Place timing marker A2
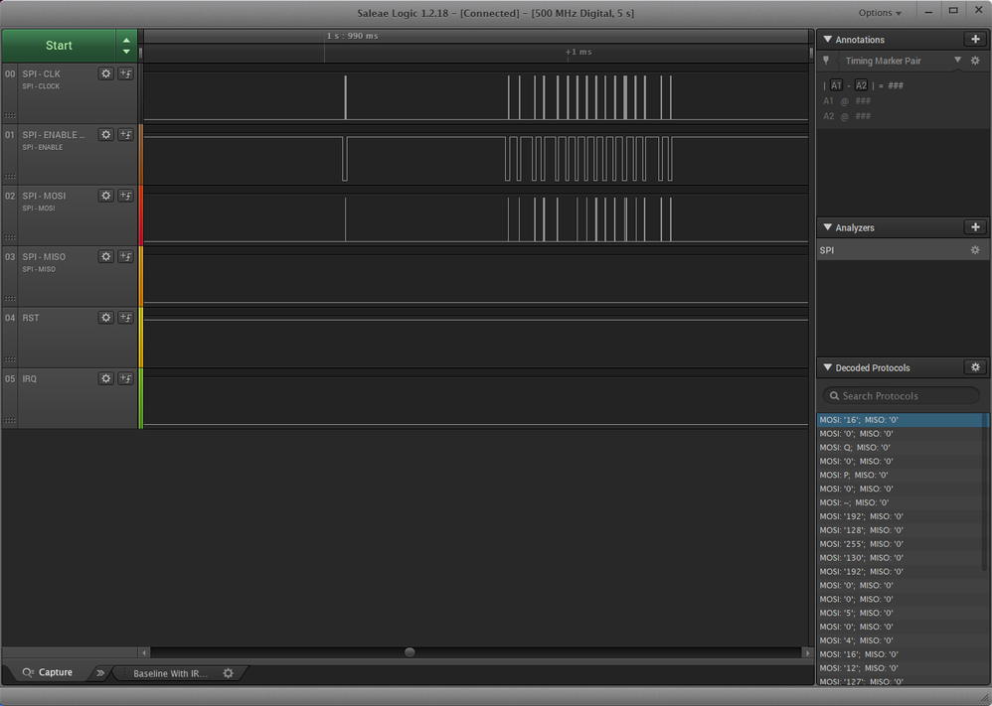 coord(861,85)
